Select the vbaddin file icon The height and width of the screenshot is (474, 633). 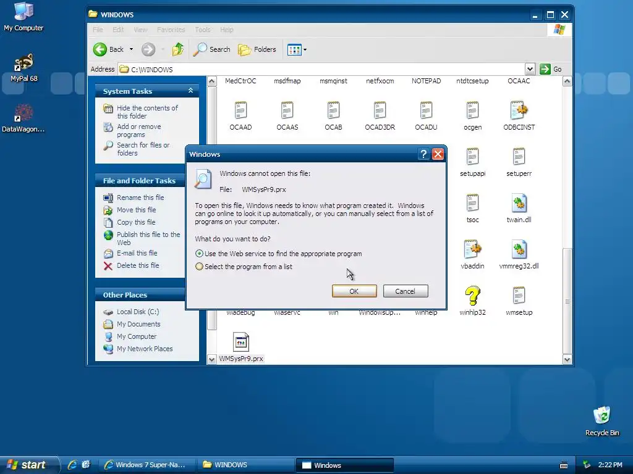tap(473, 249)
